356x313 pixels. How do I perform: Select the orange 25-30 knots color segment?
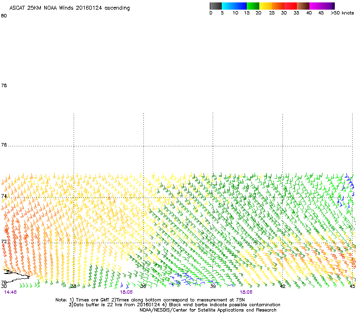278,6
